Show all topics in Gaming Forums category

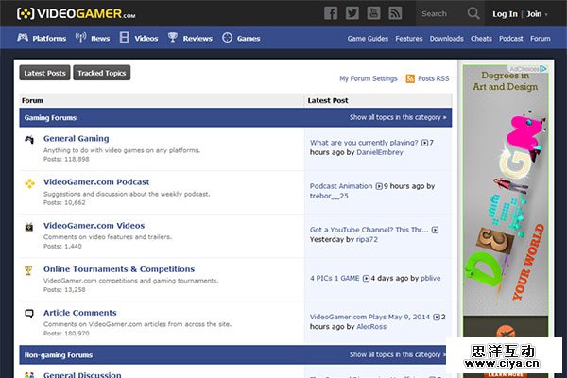pos(398,117)
